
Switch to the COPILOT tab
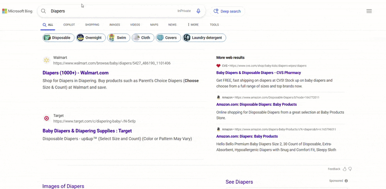point(69,25)
